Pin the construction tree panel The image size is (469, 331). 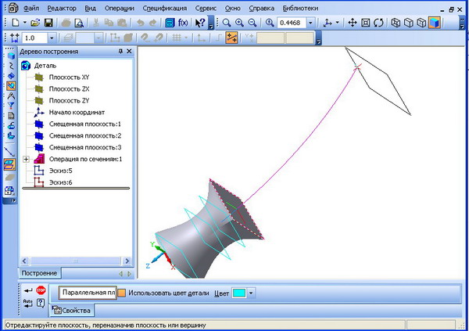(120, 51)
